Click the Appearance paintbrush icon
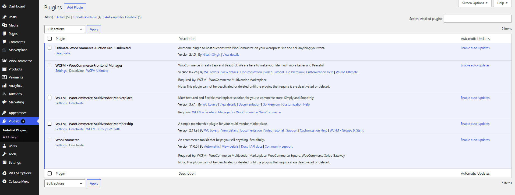515x195 pixels. [4, 113]
